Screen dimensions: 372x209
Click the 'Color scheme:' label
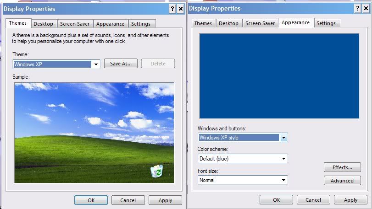pyautogui.click(x=213, y=149)
